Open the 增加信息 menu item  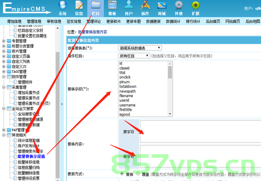pos(14,21)
